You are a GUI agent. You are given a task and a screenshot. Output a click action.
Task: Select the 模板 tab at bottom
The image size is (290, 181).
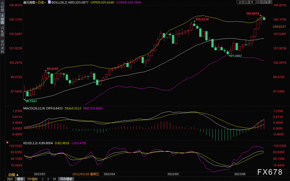(x=20, y=179)
